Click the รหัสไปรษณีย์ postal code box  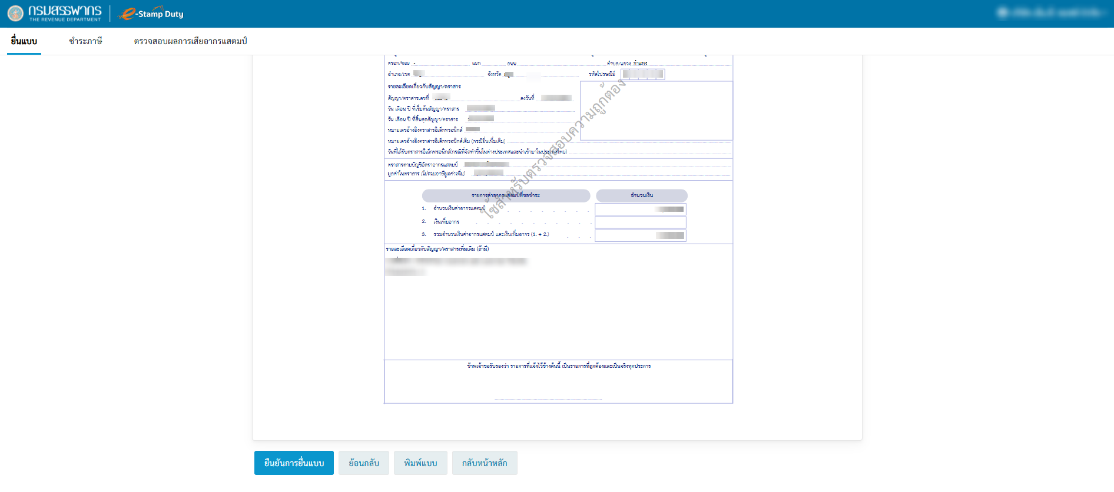[x=642, y=74]
